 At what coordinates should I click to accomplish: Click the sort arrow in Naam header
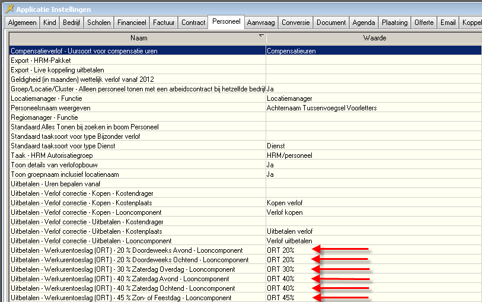pyautogui.click(x=261, y=36)
